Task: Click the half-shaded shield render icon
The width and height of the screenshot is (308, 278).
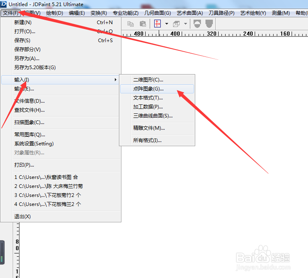Action: coord(197,24)
